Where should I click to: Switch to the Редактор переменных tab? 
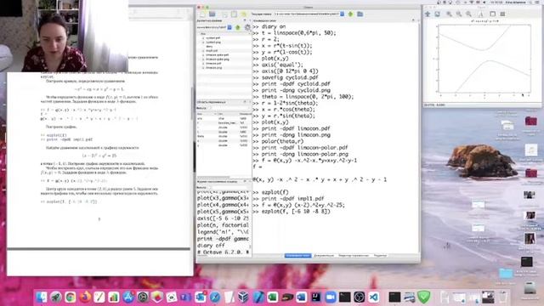[354, 255]
